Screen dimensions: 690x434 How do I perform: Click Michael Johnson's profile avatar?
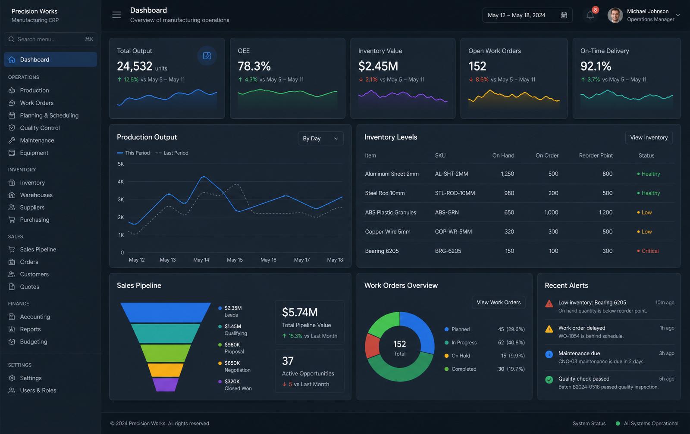pos(615,15)
